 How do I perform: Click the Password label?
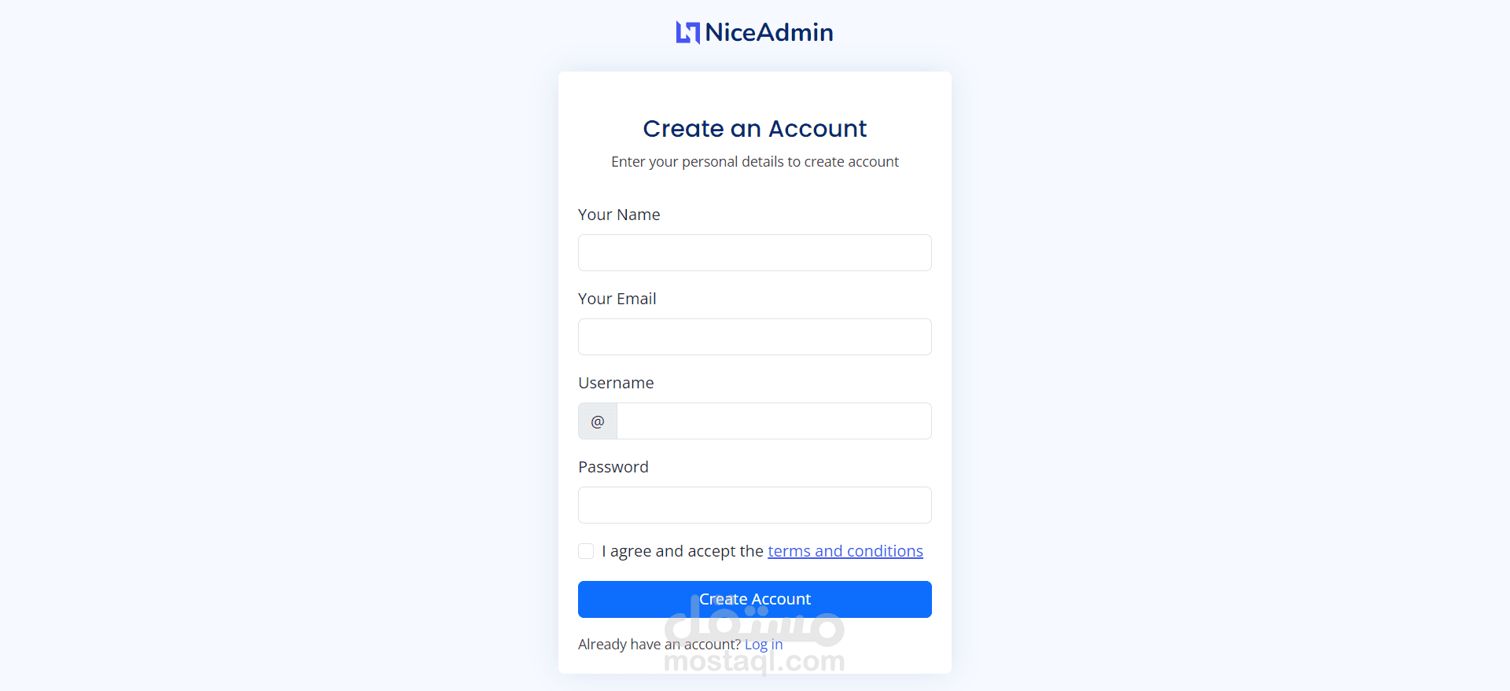[613, 467]
